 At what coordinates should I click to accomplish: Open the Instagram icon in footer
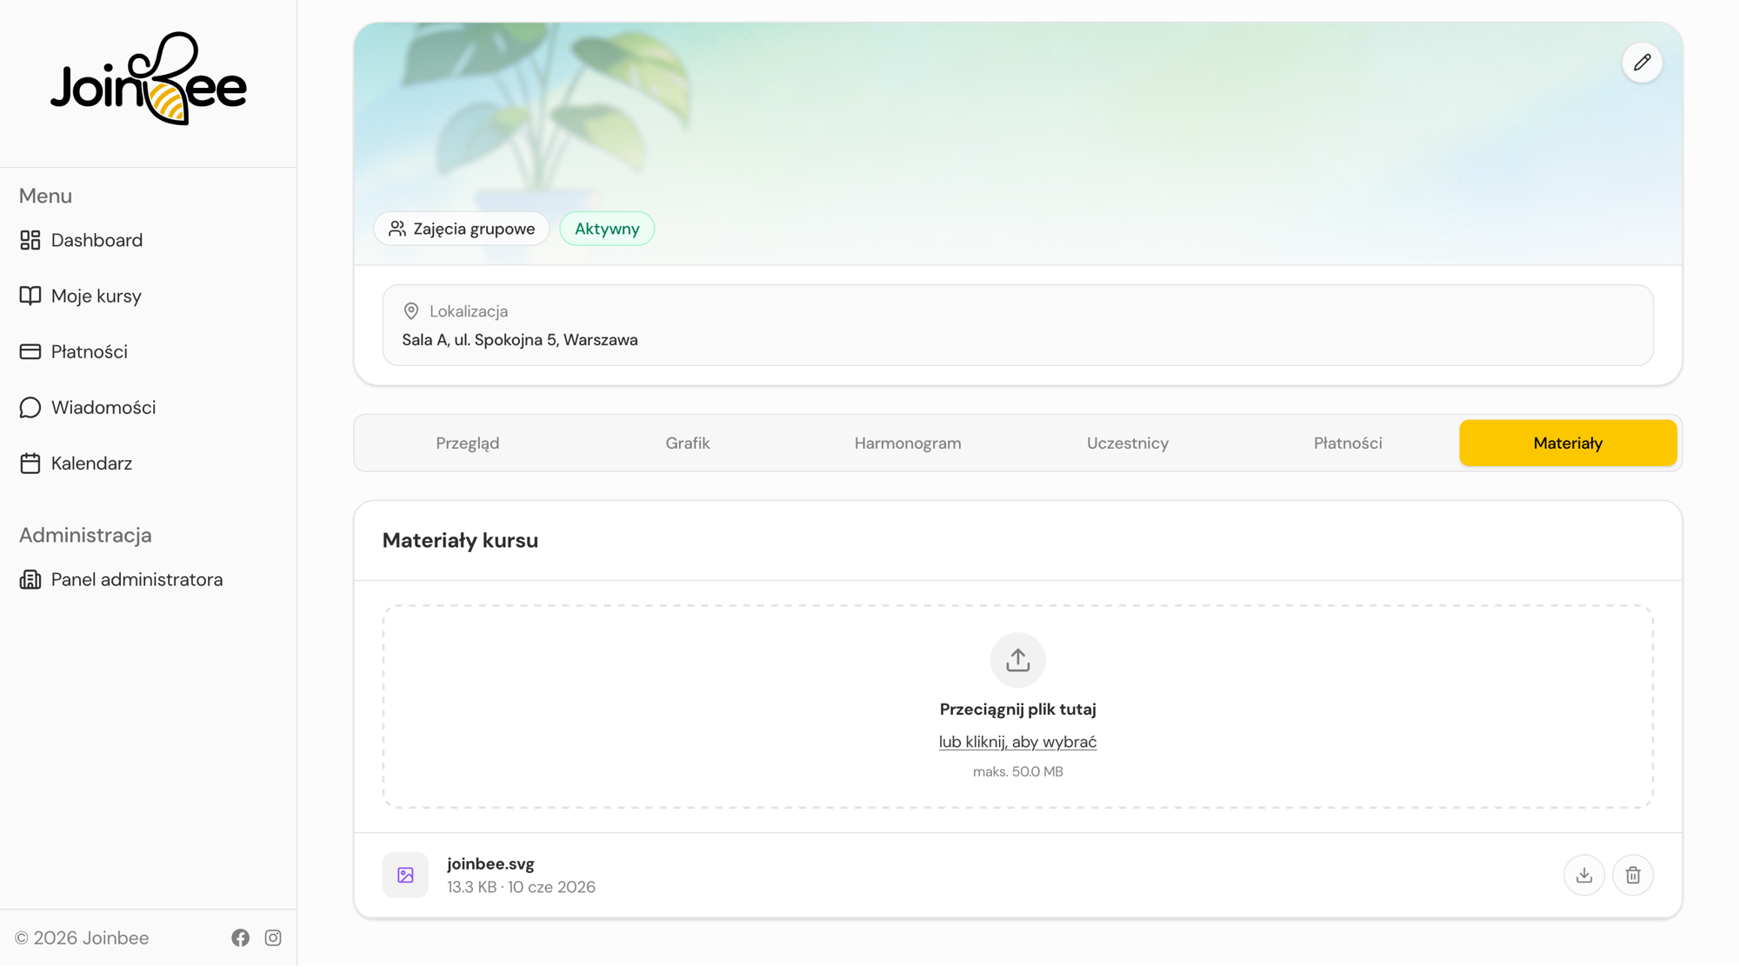[x=273, y=937]
